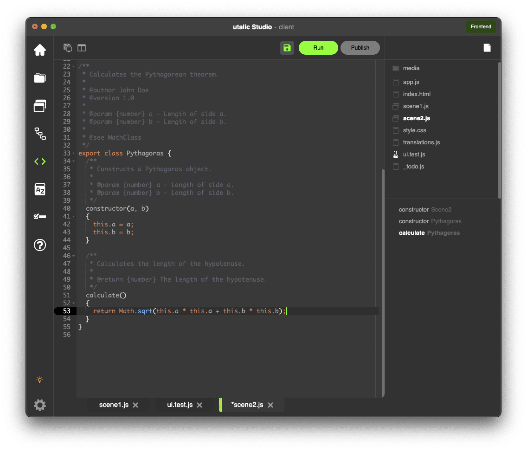Click the green save disk icon
Image resolution: width=527 pixels, height=451 pixels.
click(287, 48)
